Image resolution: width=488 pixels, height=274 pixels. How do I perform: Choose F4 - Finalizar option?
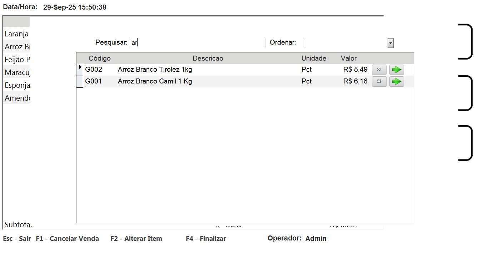(206, 239)
